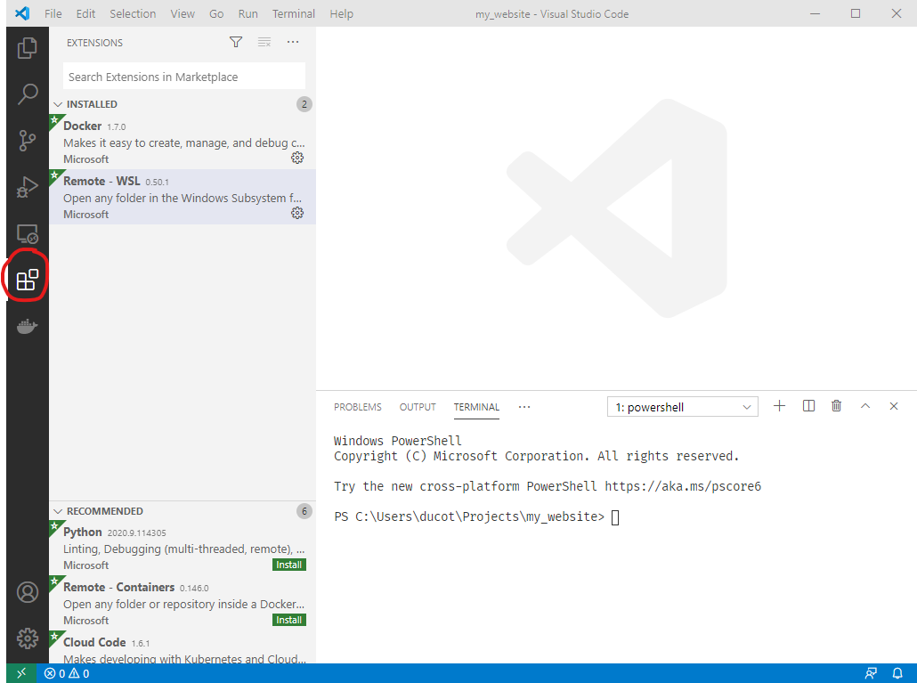Viewport: 917px width, 683px height.
Task: Switch to the PROBLEMS tab
Action: click(x=357, y=407)
